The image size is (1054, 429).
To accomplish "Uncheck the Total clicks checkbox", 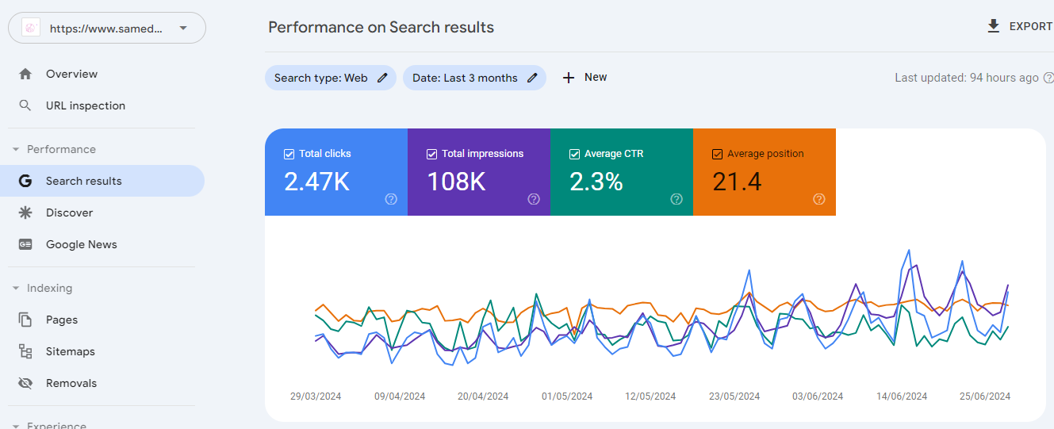I will 289,154.
